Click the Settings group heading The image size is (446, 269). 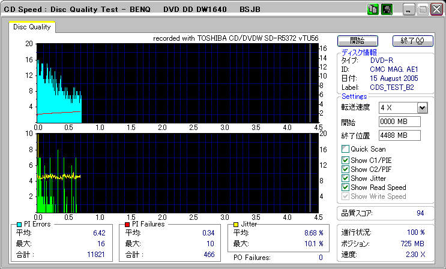pos(354,96)
